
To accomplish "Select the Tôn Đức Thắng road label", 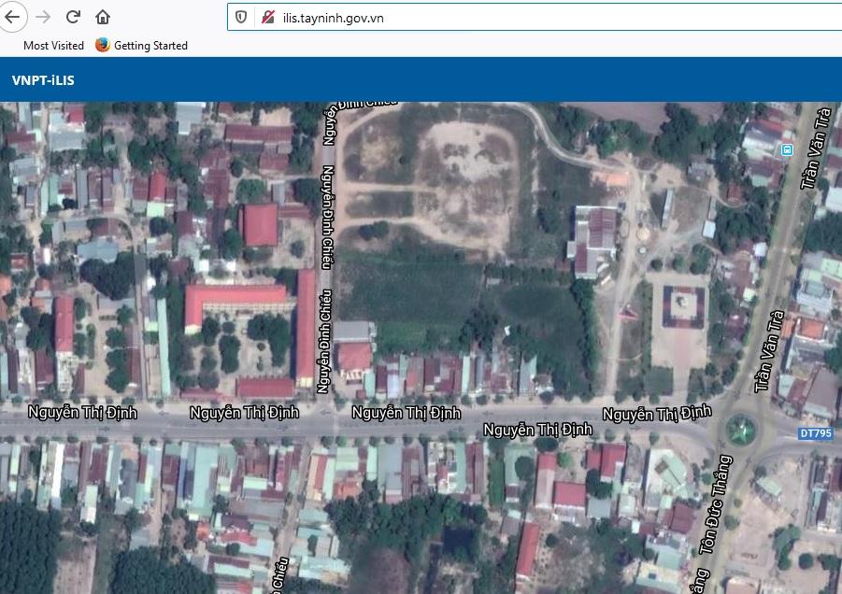I will pyautogui.click(x=714, y=504).
